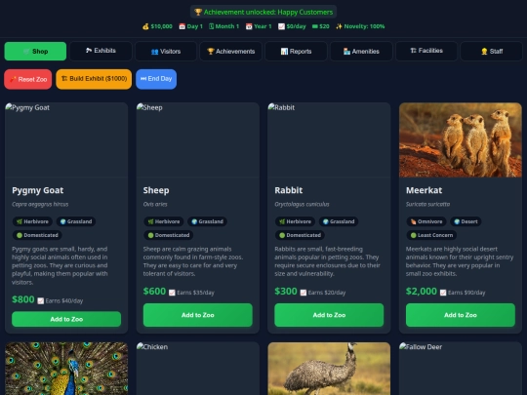End the current day
Image resolution: width=527 pixels, height=395 pixels.
(x=156, y=79)
